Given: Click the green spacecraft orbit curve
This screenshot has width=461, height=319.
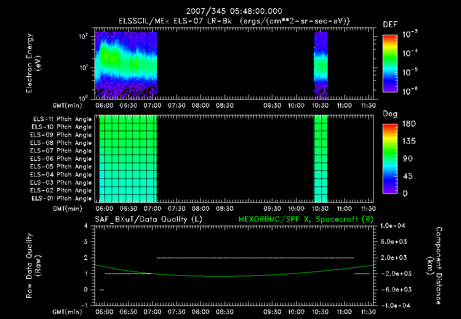Looking at the screenshot, I should point(234,276).
